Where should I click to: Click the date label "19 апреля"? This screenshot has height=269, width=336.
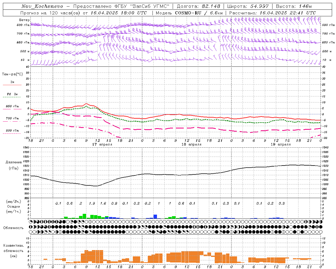(x=281, y=144)
